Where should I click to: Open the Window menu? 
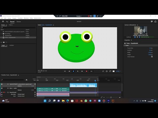pos(26,18)
